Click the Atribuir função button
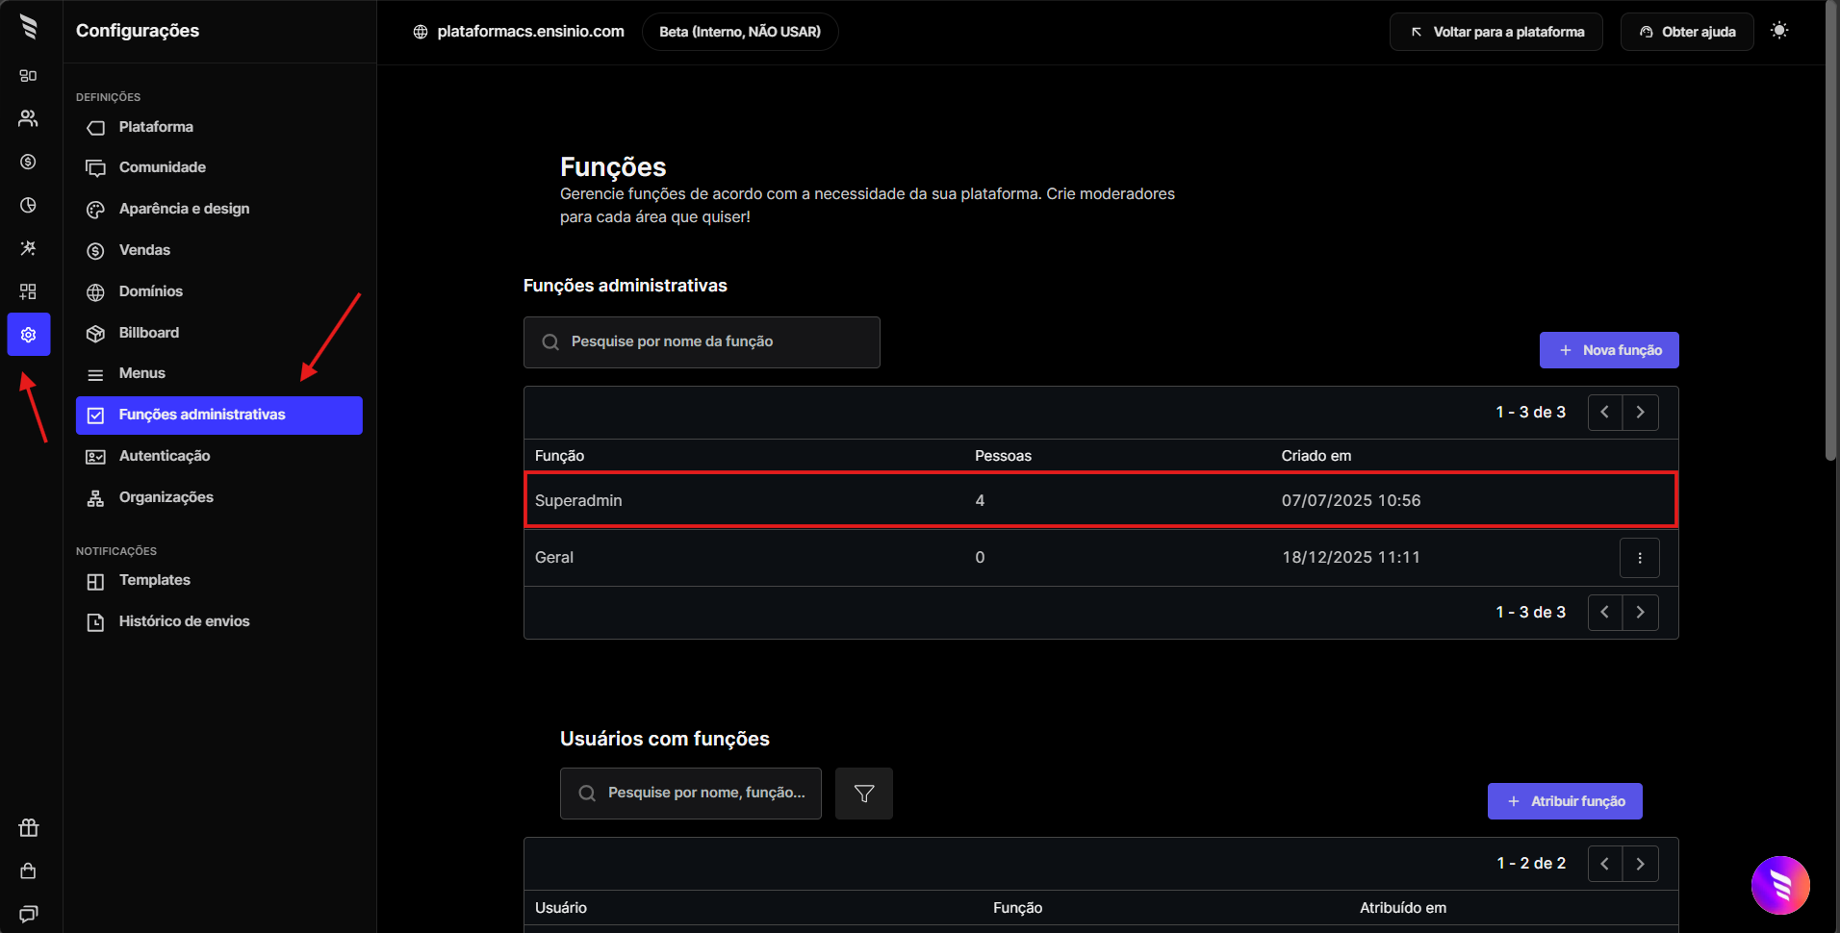1840x933 pixels. point(1564,801)
